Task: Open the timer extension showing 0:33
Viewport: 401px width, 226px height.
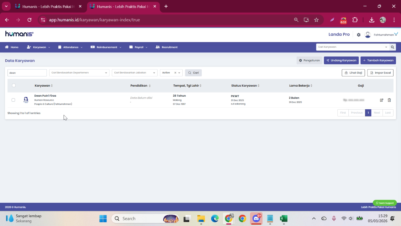Action: [343, 20]
